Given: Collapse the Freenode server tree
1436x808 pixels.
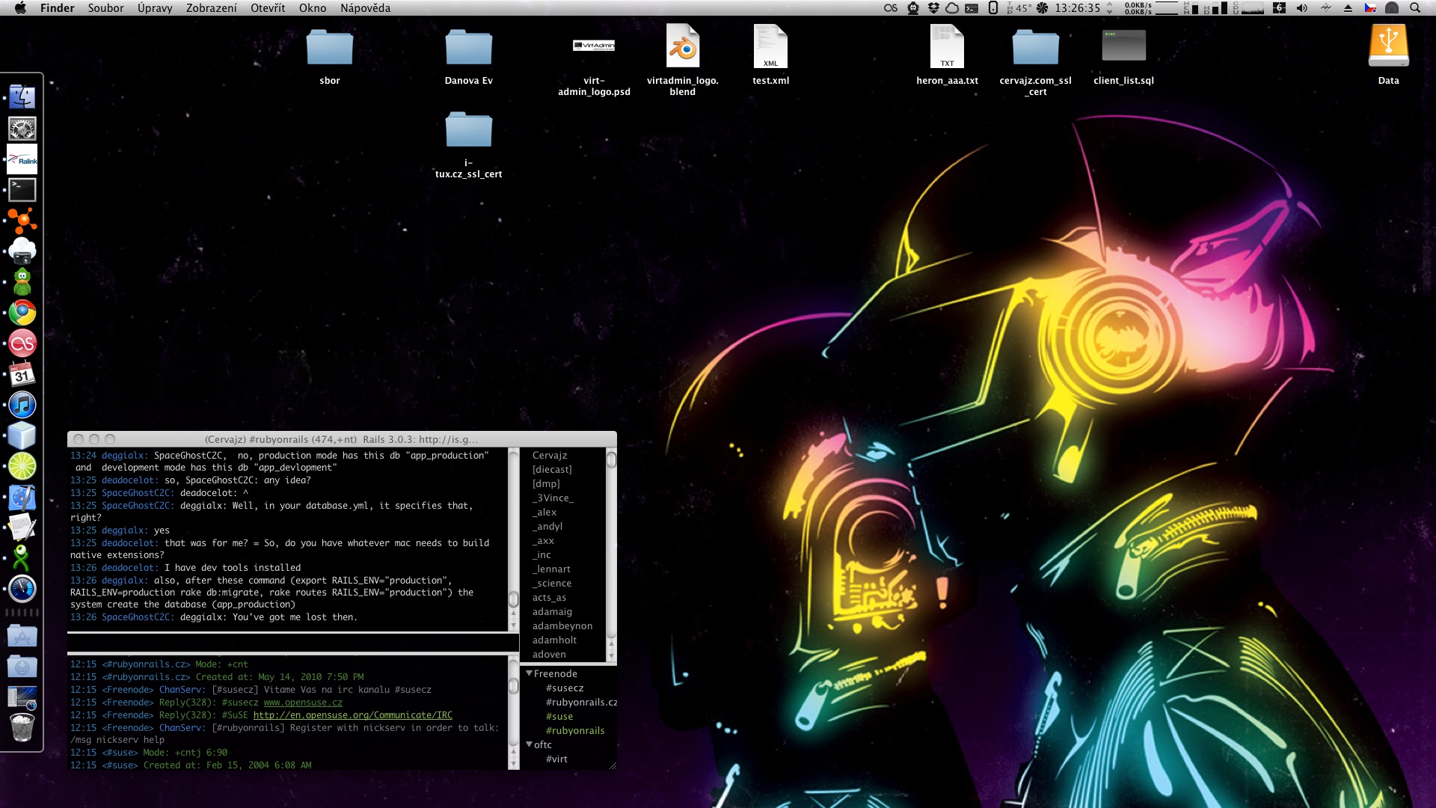Looking at the screenshot, I should pos(529,673).
